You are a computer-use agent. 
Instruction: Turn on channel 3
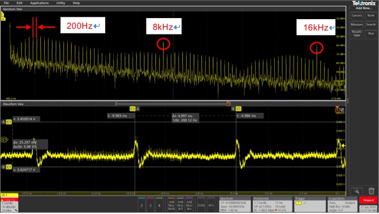(x=150, y=204)
